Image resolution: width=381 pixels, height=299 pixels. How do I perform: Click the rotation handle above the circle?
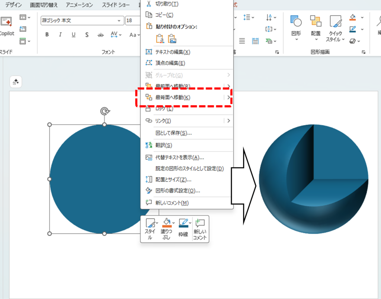click(x=105, y=111)
